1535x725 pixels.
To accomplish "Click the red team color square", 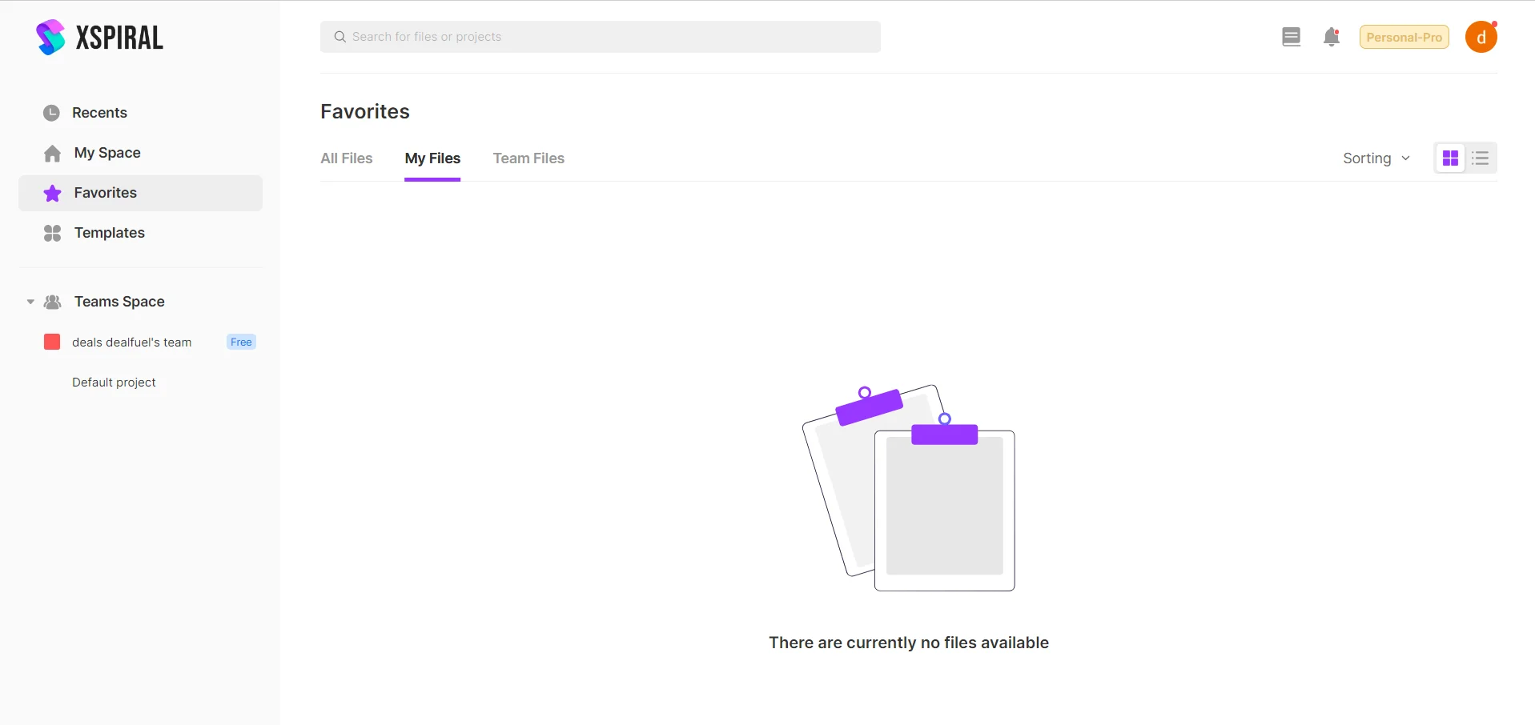I will 52,342.
